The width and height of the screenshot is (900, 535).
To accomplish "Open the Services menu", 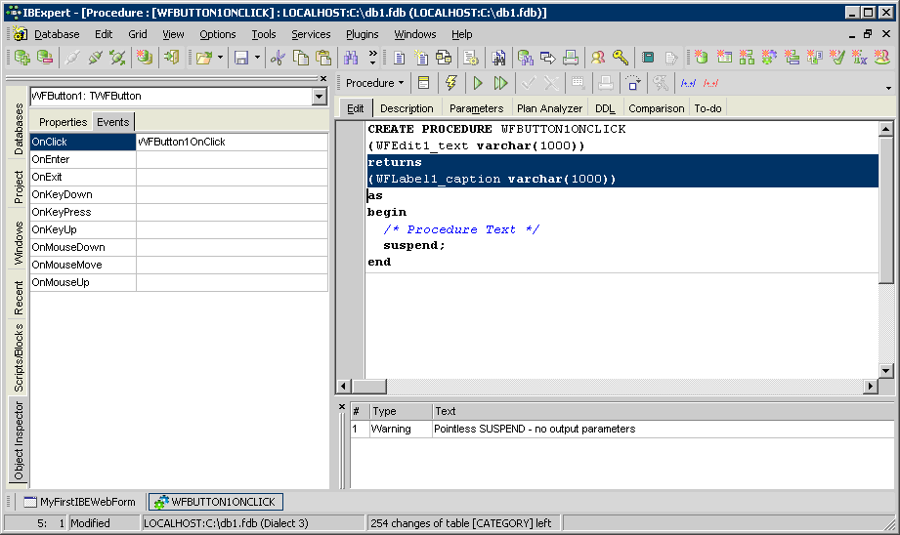I will click(x=311, y=34).
